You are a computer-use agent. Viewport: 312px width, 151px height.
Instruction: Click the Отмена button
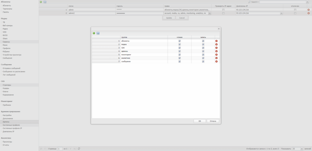tap(213, 121)
